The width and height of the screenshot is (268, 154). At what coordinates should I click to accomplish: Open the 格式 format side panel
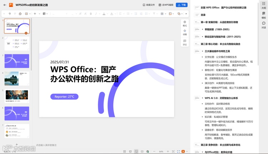[185, 24]
